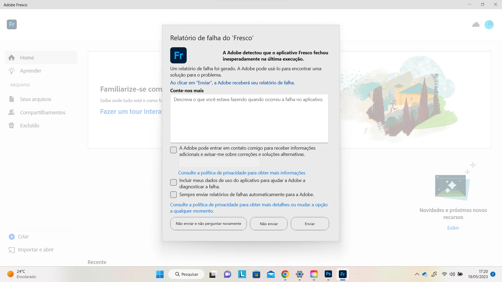Go to Compartilhamentos section
Viewport: 502px width, 282px height.
tap(43, 113)
